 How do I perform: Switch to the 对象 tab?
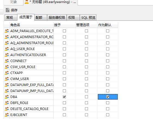[14, 2]
